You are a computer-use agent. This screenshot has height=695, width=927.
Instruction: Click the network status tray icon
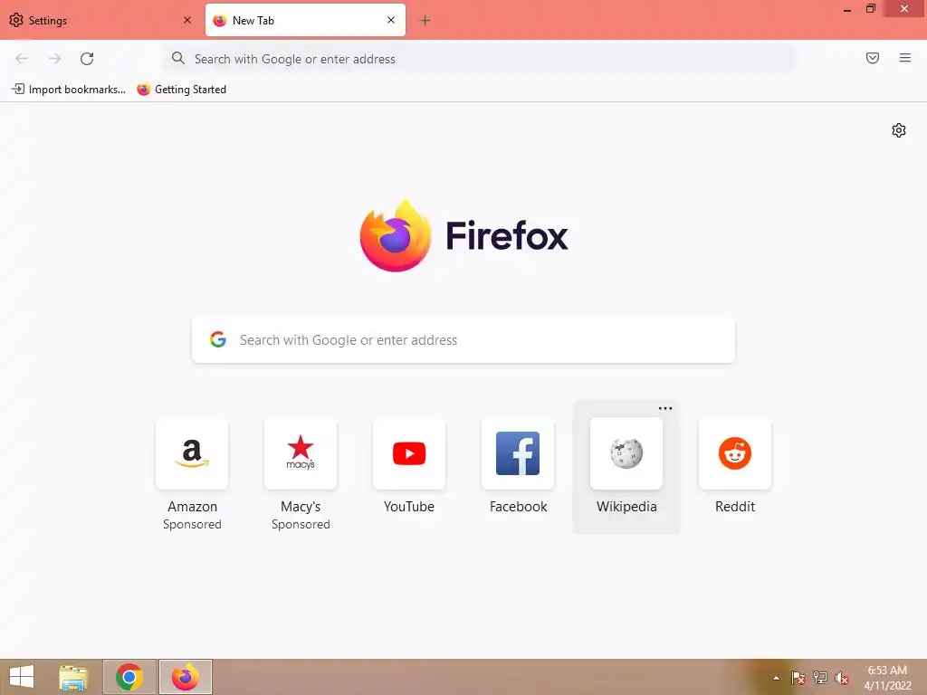tap(820, 678)
